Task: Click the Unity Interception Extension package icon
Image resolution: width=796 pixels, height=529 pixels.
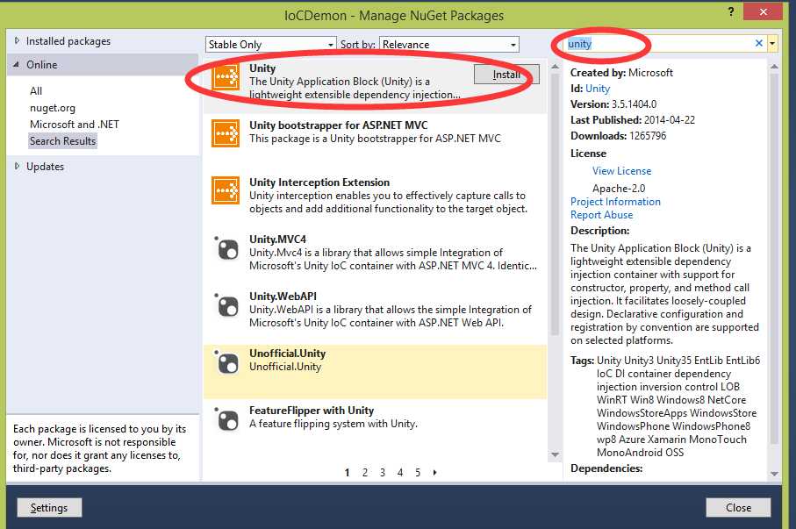Action: (x=226, y=190)
